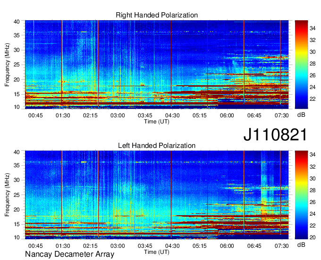Click the "Right Handed Polarization" plot title
The width and height of the screenshot is (321, 260).
(x=157, y=15)
